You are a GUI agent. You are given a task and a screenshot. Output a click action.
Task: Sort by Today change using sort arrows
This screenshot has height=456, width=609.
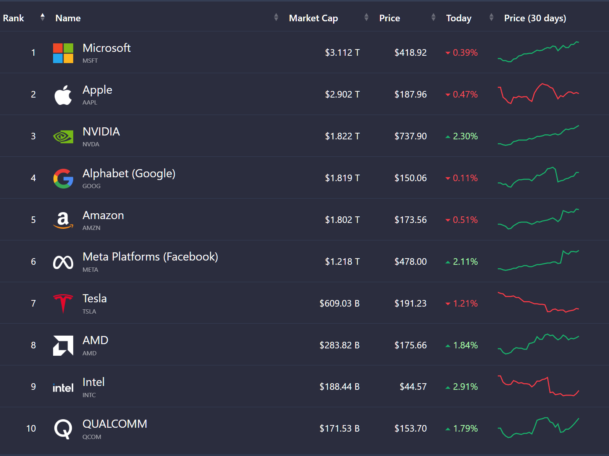tap(491, 17)
